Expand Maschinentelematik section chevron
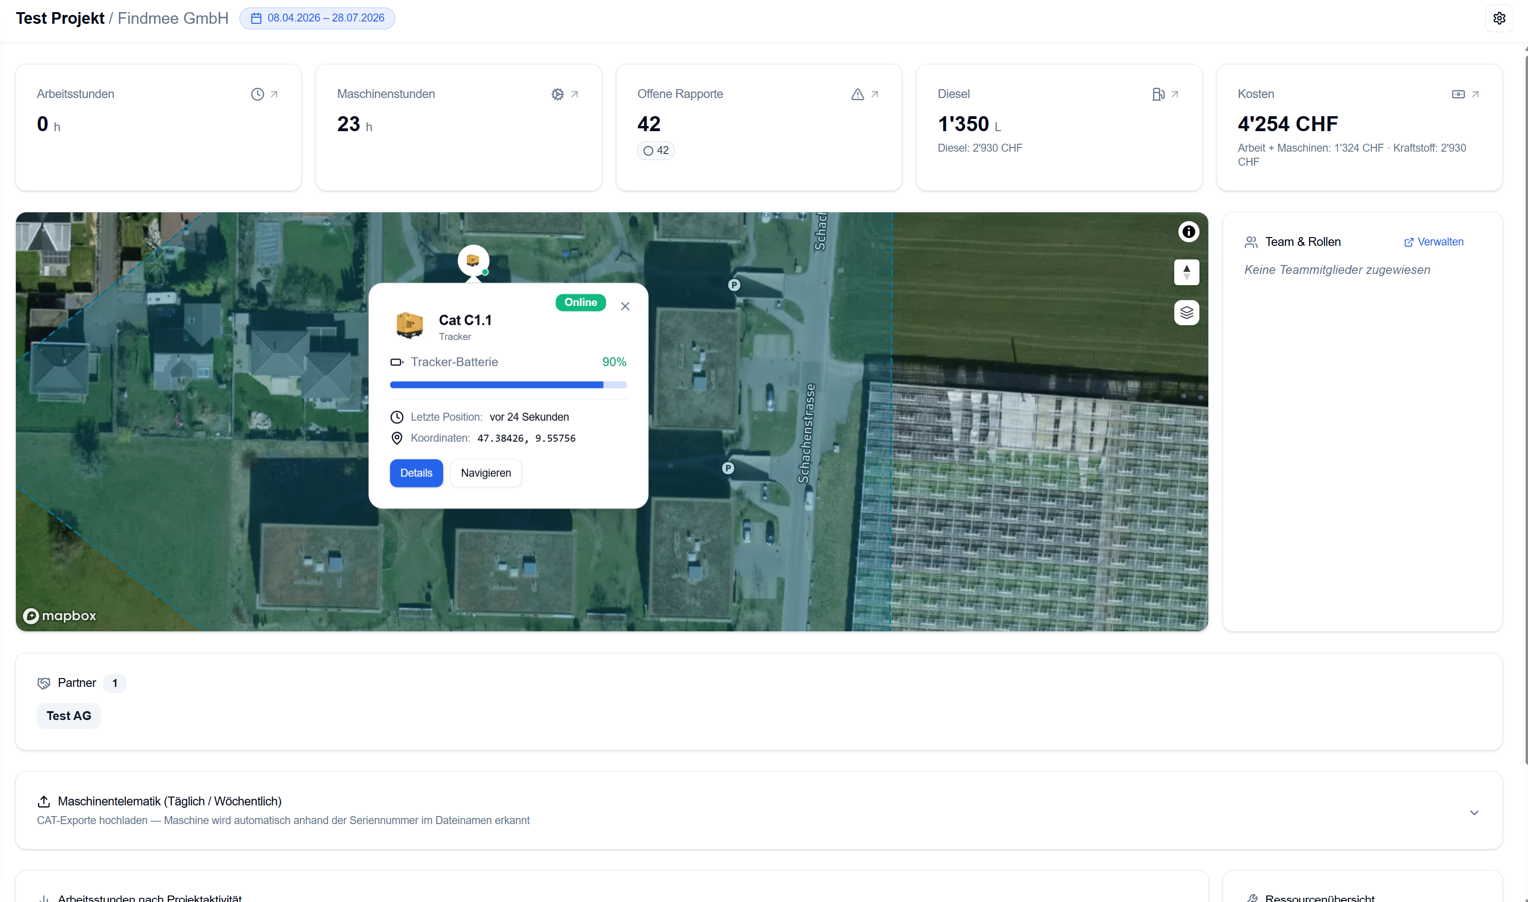Viewport: 1528px width, 902px height. 1474,813
